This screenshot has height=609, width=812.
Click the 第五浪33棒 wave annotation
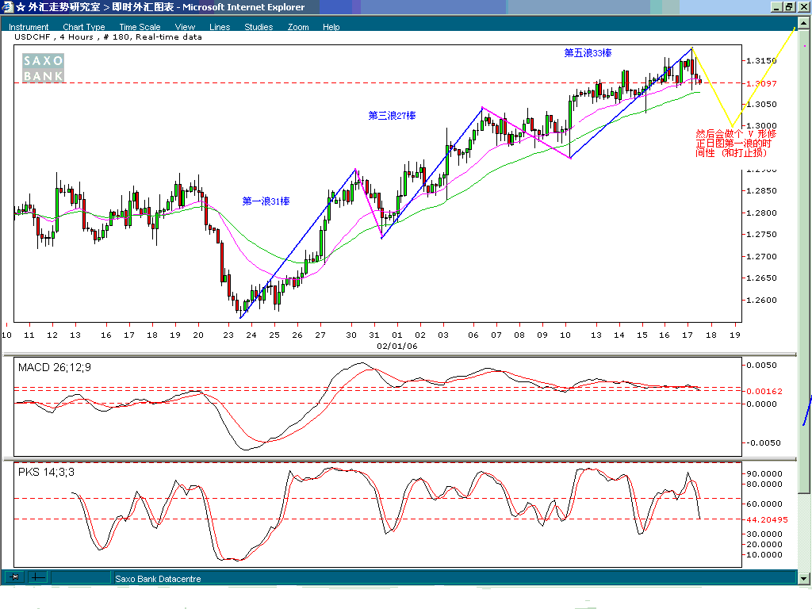click(x=588, y=53)
